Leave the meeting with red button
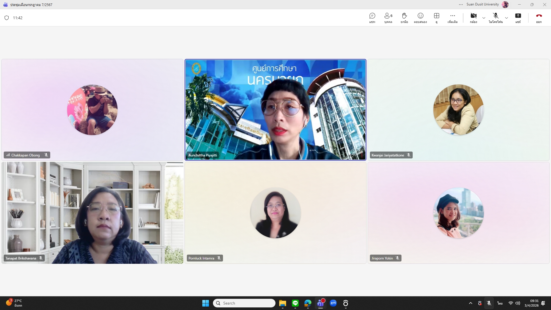Screen dimensions: 551x310 click(539, 18)
